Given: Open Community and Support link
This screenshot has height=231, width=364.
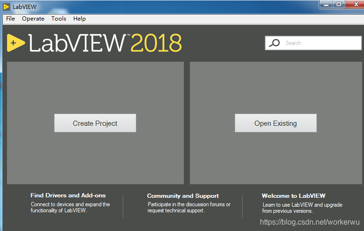Looking at the screenshot, I should pos(183,196).
